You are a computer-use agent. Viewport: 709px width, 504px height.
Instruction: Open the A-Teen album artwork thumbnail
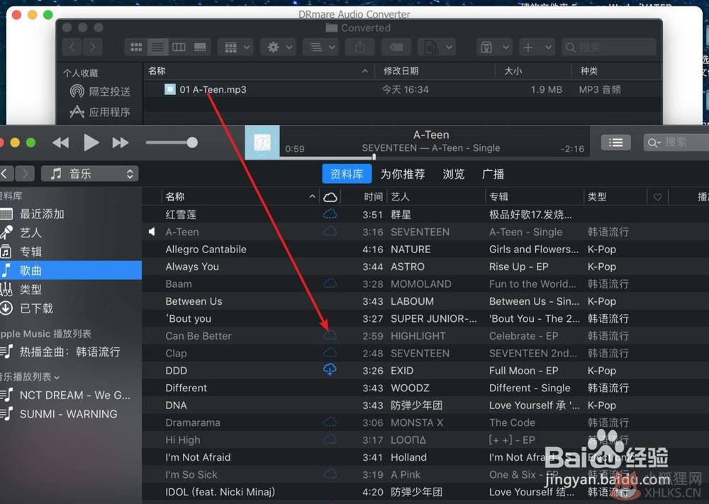pos(262,143)
